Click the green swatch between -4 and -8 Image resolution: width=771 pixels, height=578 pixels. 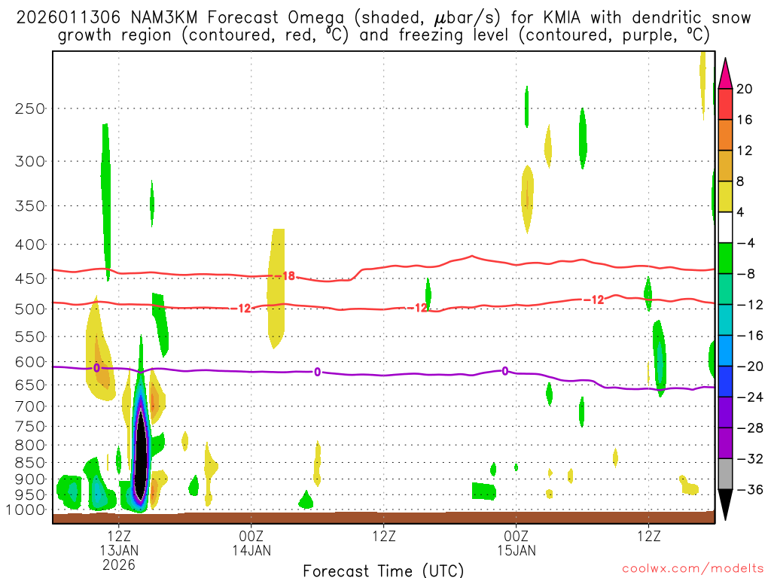pos(725,259)
